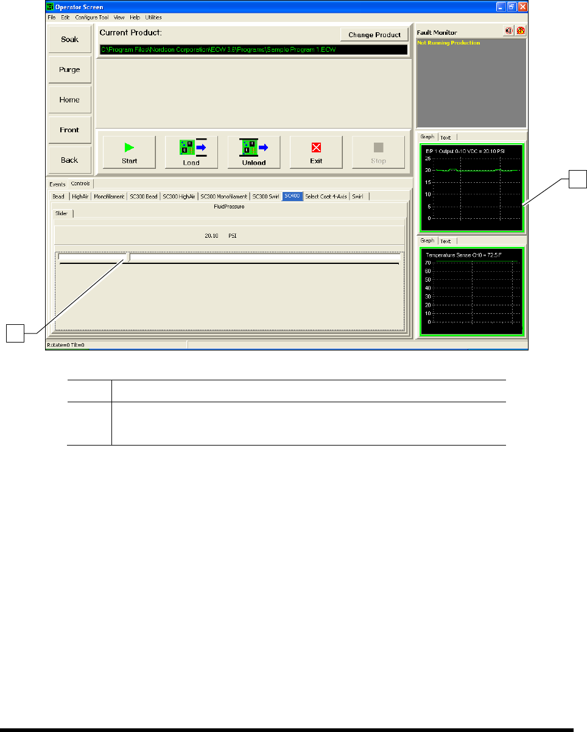Click the Purge button
The image size is (587, 732).
[69, 69]
